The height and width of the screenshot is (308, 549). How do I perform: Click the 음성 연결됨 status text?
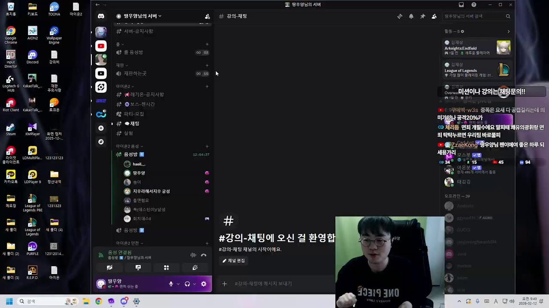tap(120, 252)
